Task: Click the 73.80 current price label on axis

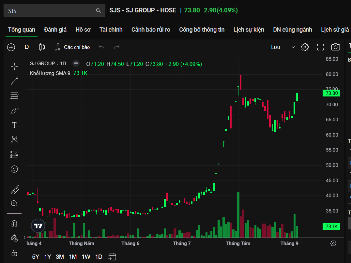Action: [331, 93]
